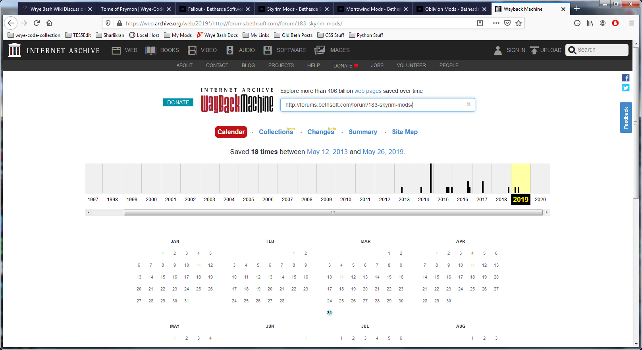The image size is (642, 350).
Task: Click the red Opera-style extension icon
Action: tap(615, 23)
